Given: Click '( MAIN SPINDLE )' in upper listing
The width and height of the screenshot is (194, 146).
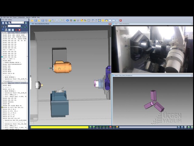Looking at the screenshot, I should pyautogui.click(x=9, y=77).
